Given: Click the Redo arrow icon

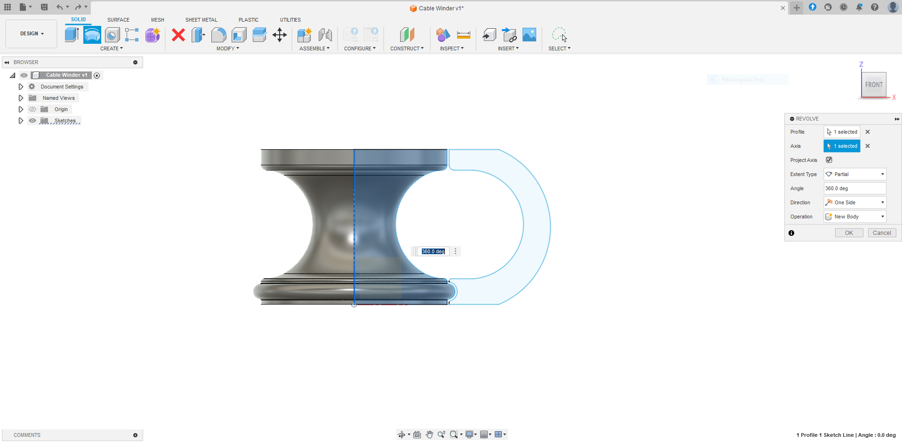Looking at the screenshot, I should (x=78, y=7).
